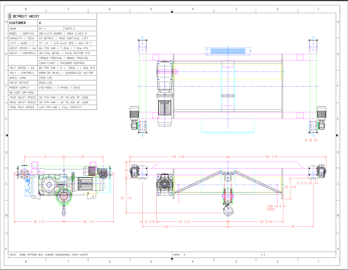
Task: Select 'HELICAL BEVEL / FLUX VECTOR VFD' value
Action: pos(64,53)
